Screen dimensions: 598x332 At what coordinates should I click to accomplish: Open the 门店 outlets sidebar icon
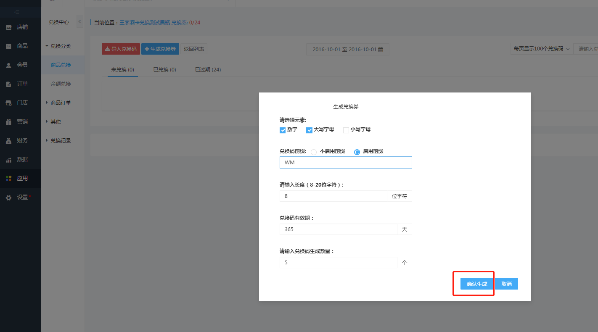(x=8, y=103)
